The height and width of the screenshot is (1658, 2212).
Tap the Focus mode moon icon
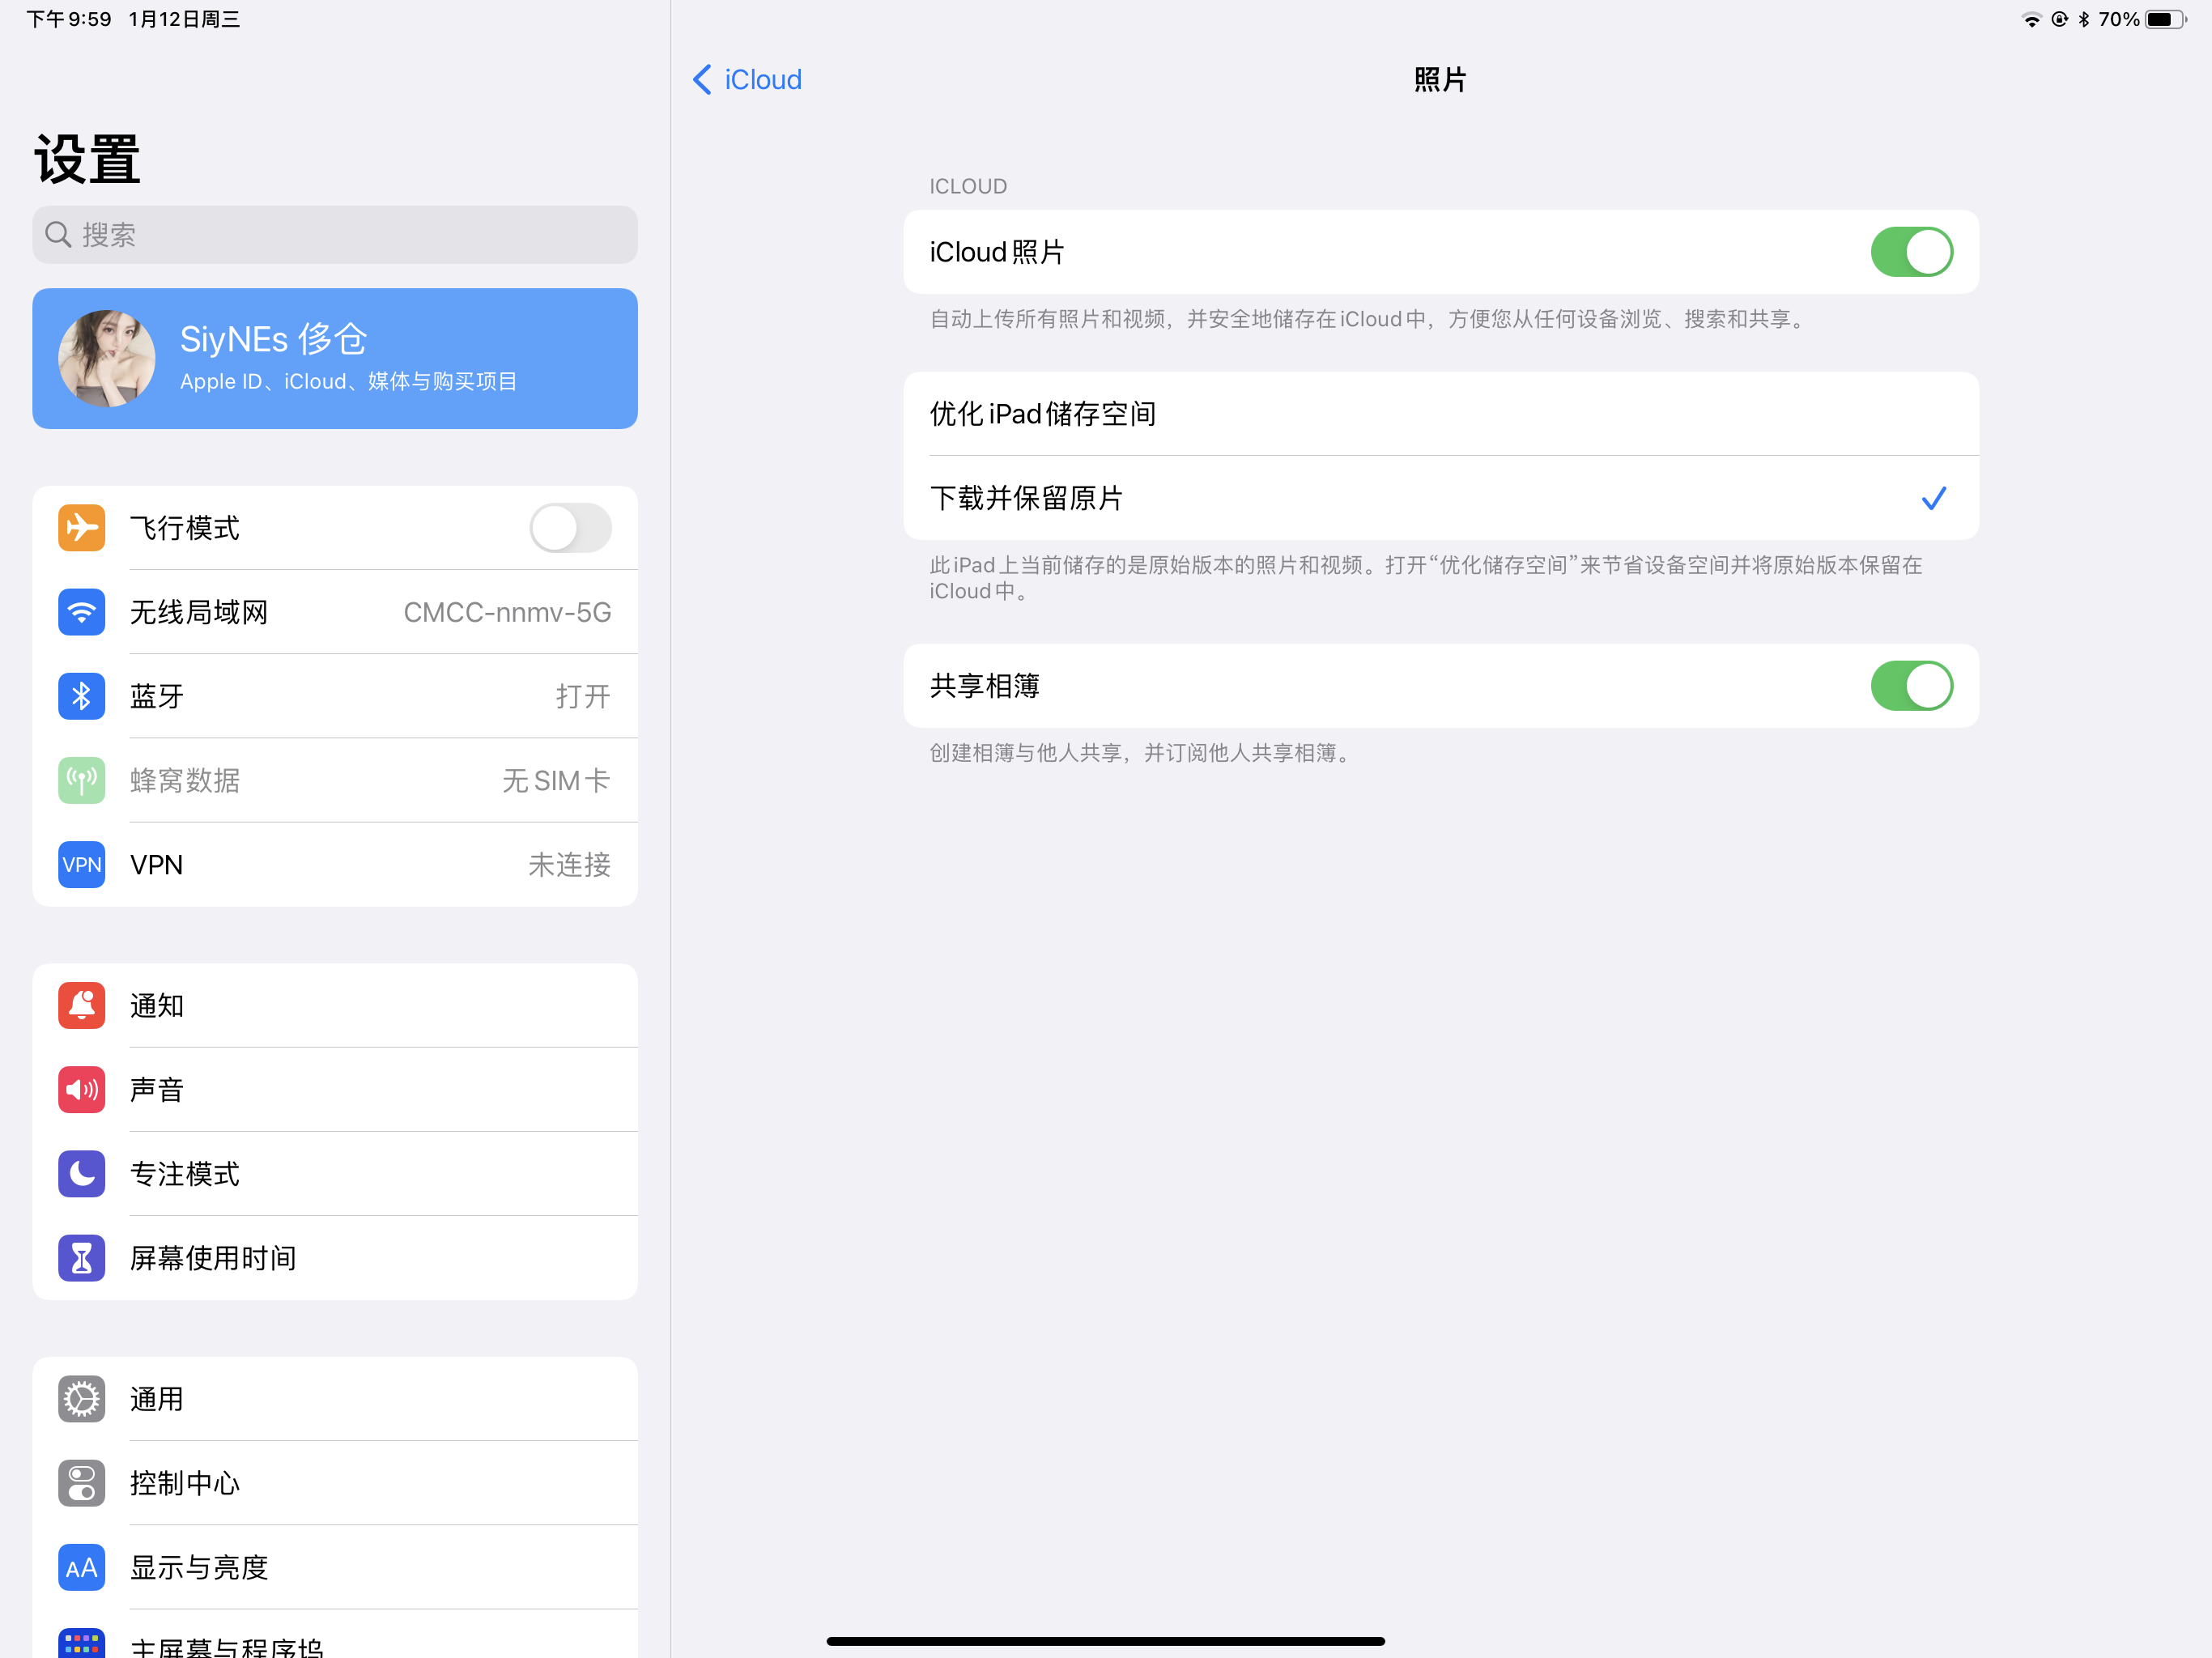pyautogui.click(x=81, y=1173)
